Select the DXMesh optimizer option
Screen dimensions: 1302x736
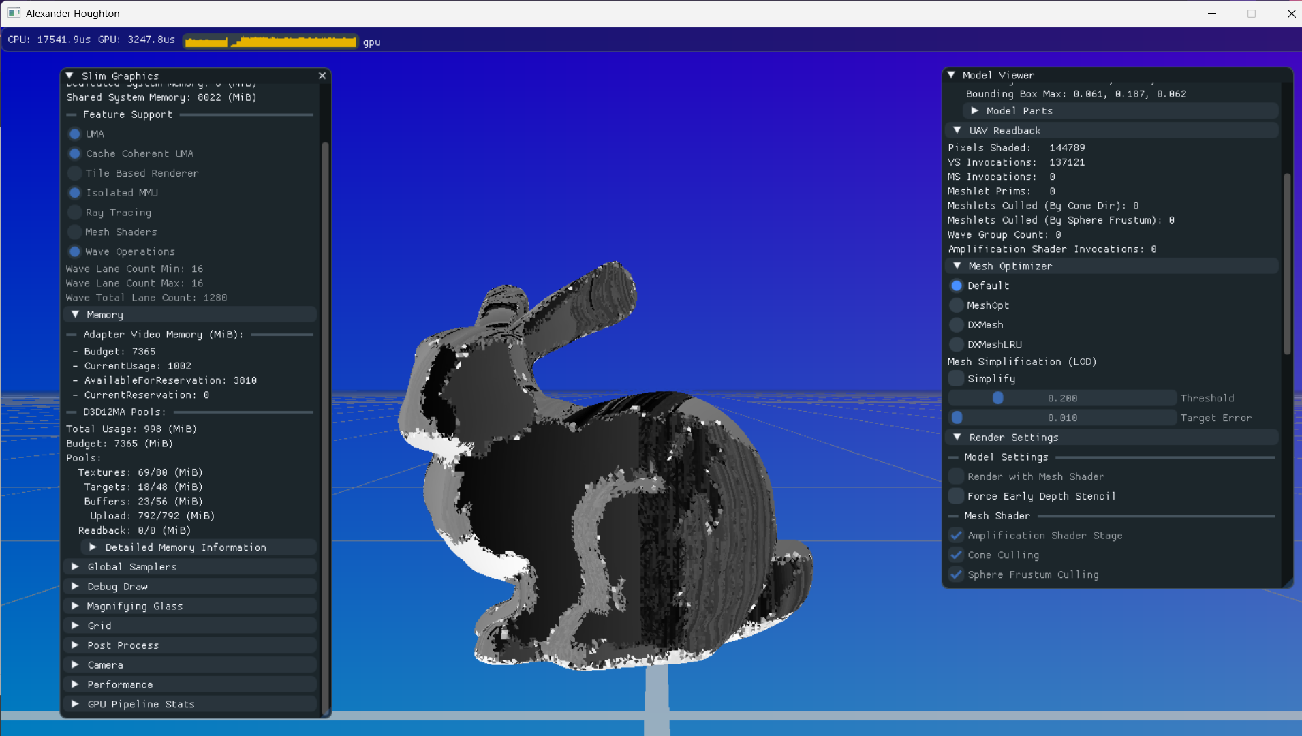tap(957, 325)
